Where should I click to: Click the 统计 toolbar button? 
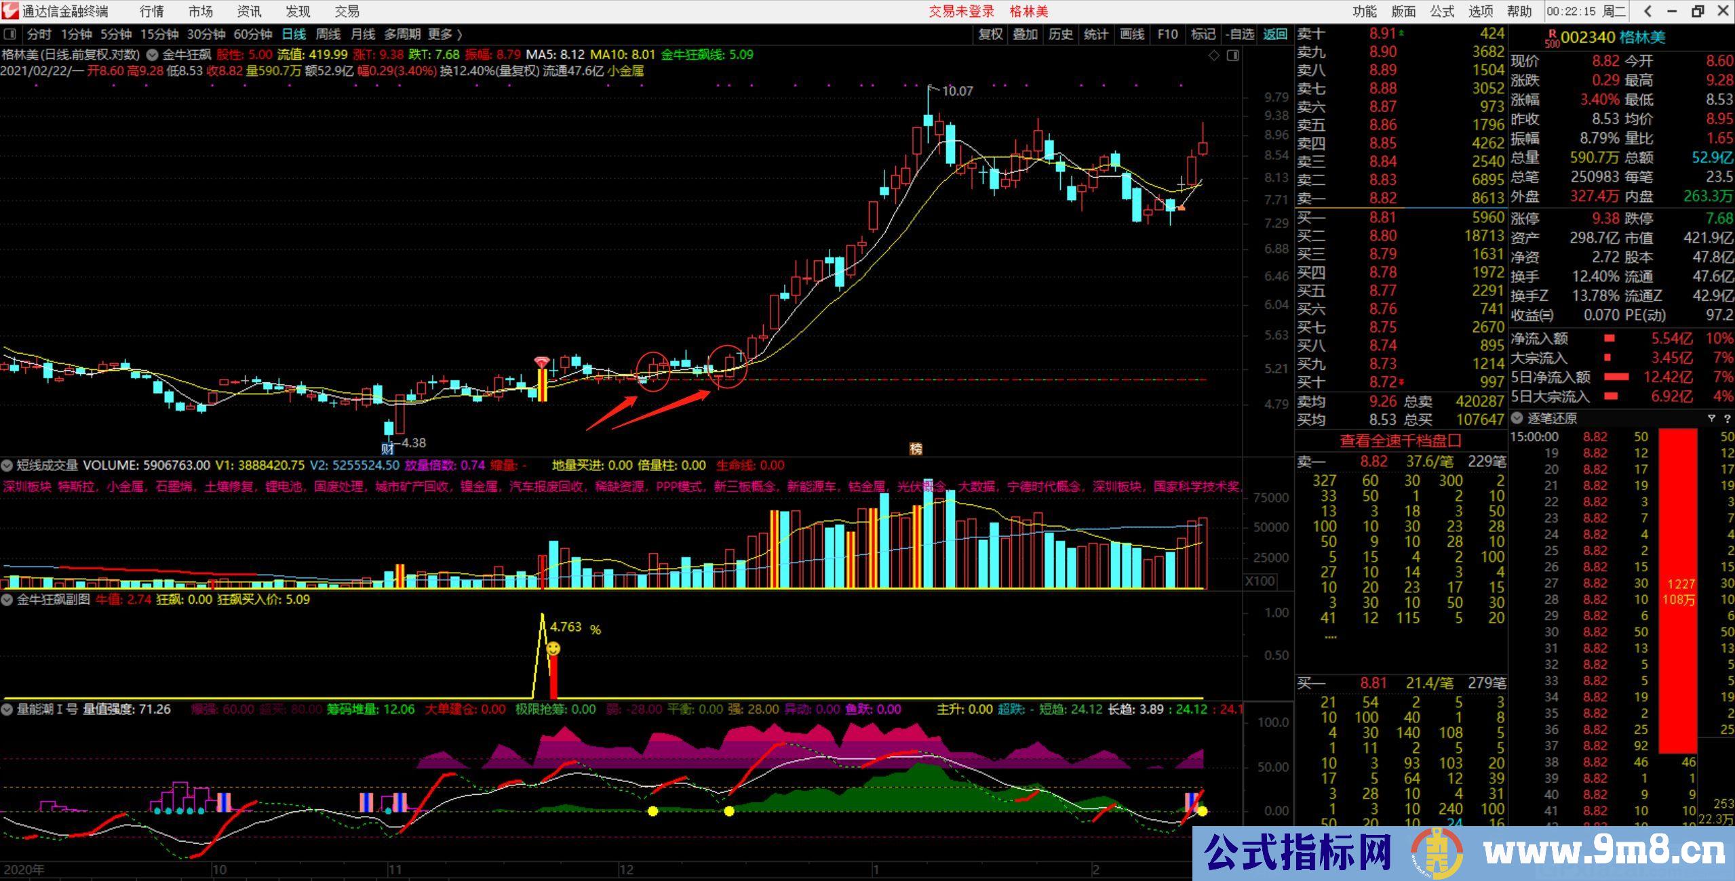point(1096,34)
